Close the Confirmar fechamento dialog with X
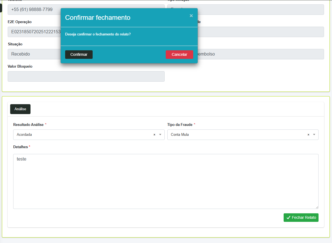Viewport: 332px width, 243px height. click(x=191, y=16)
